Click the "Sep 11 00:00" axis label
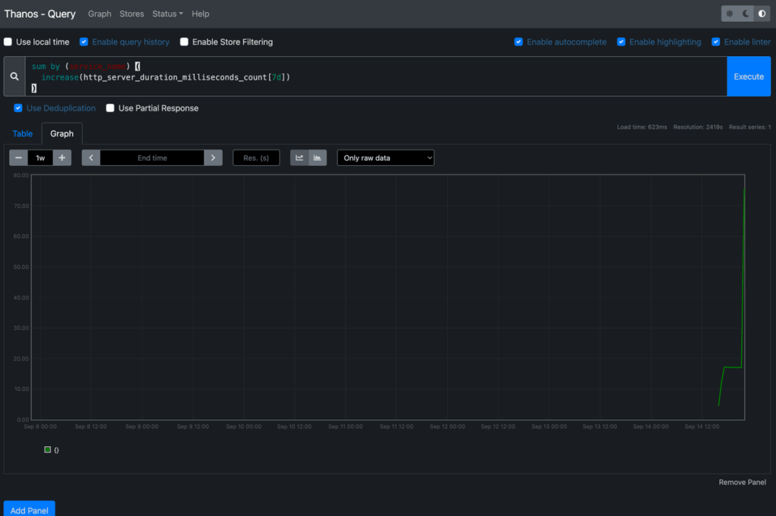This screenshot has width=776, height=516. tap(346, 427)
